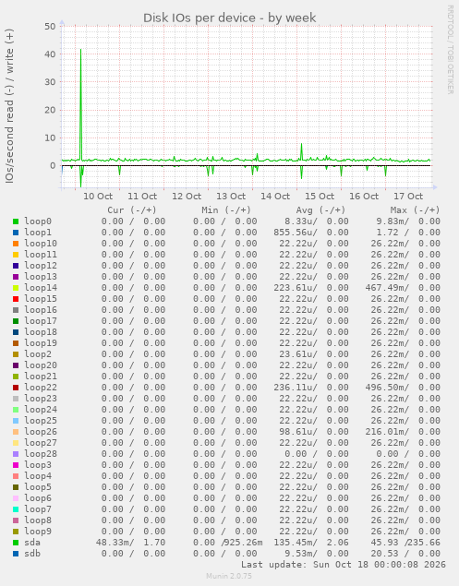Click the '17 Oct' x-axis label
The image size is (459, 586).
(x=408, y=197)
